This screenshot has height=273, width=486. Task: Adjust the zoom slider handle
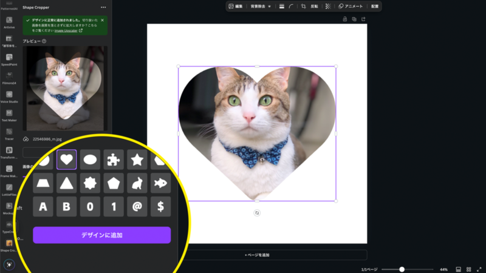point(402,269)
